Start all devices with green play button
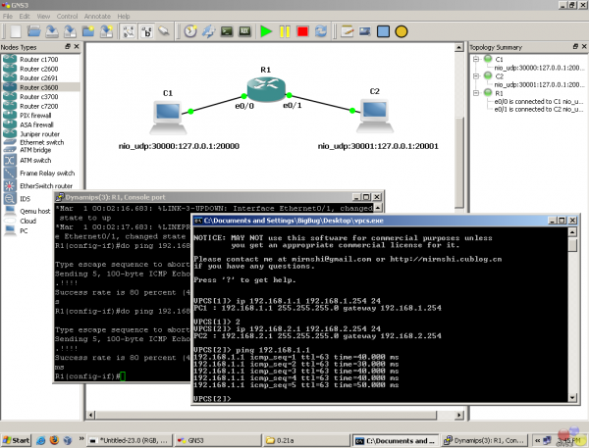 point(266,31)
